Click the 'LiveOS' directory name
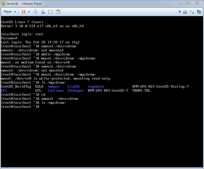The image size is (204, 169). 73,86
